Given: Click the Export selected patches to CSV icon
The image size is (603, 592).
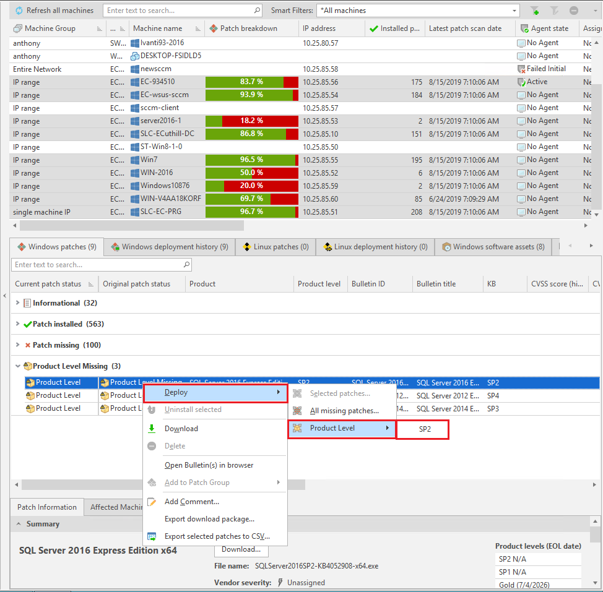Looking at the screenshot, I should [x=151, y=536].
